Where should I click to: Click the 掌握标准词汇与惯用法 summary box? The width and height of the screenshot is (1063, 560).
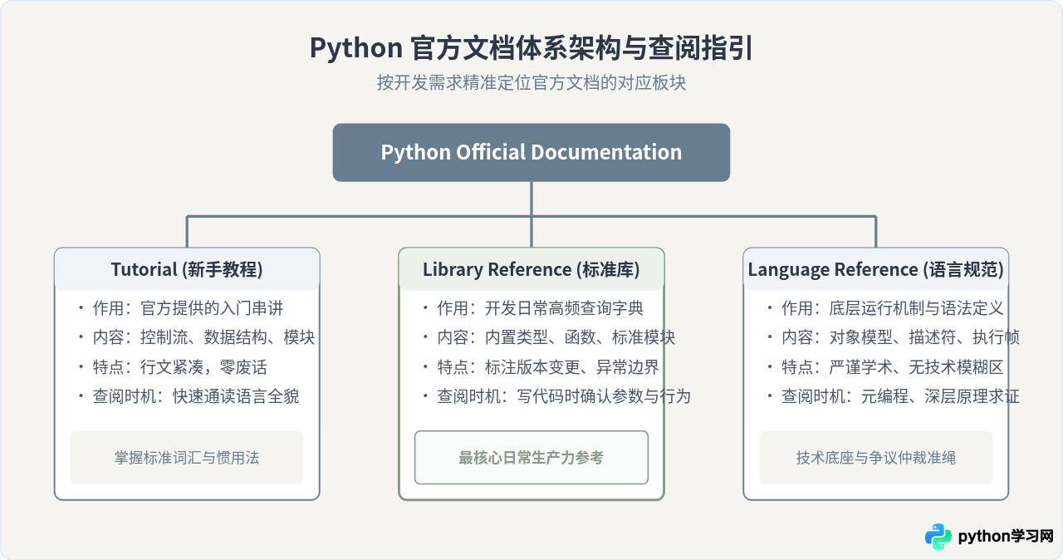pyautogui.click(x=187, y=457)
